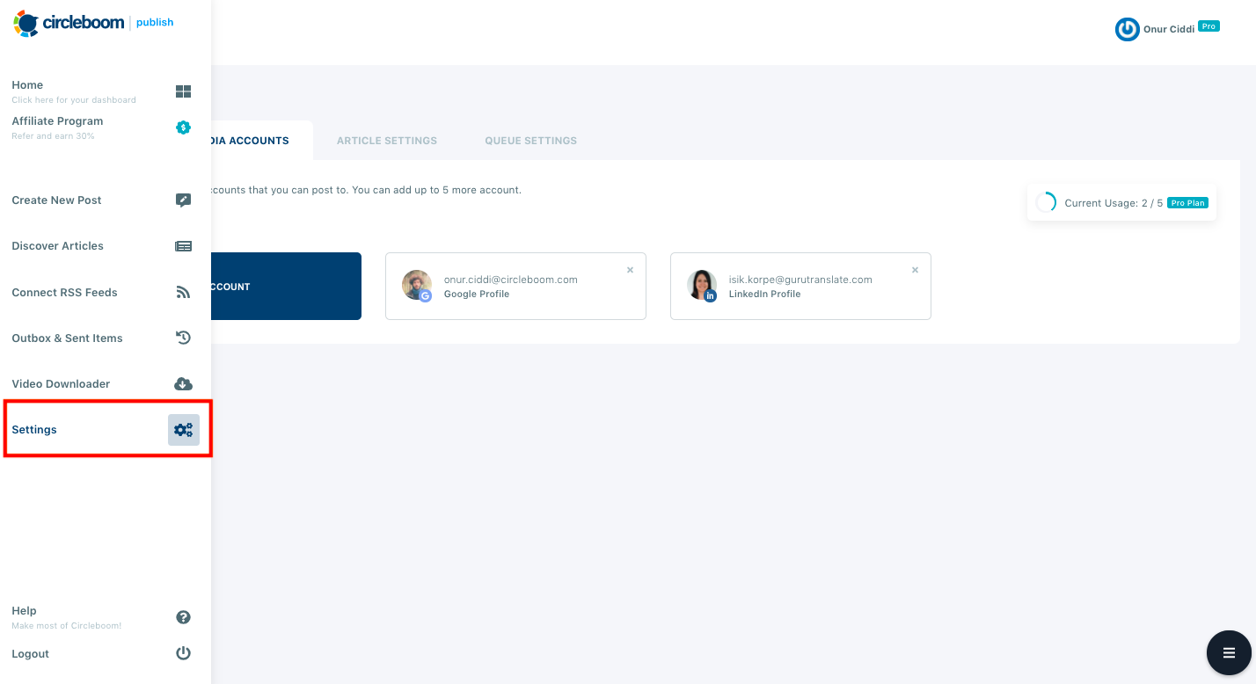Viewport: 1256px width, 684px height.
Task: Click the Video Downloader cloud icon
Action: (x=183, y=384)
